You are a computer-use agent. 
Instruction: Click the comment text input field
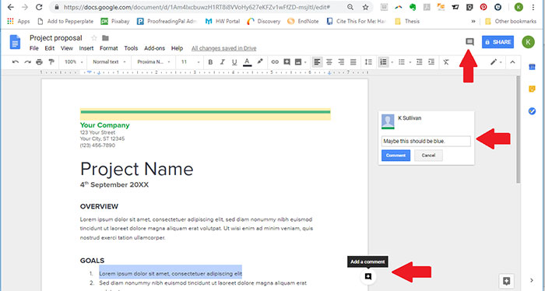click(x=426, y=141)
